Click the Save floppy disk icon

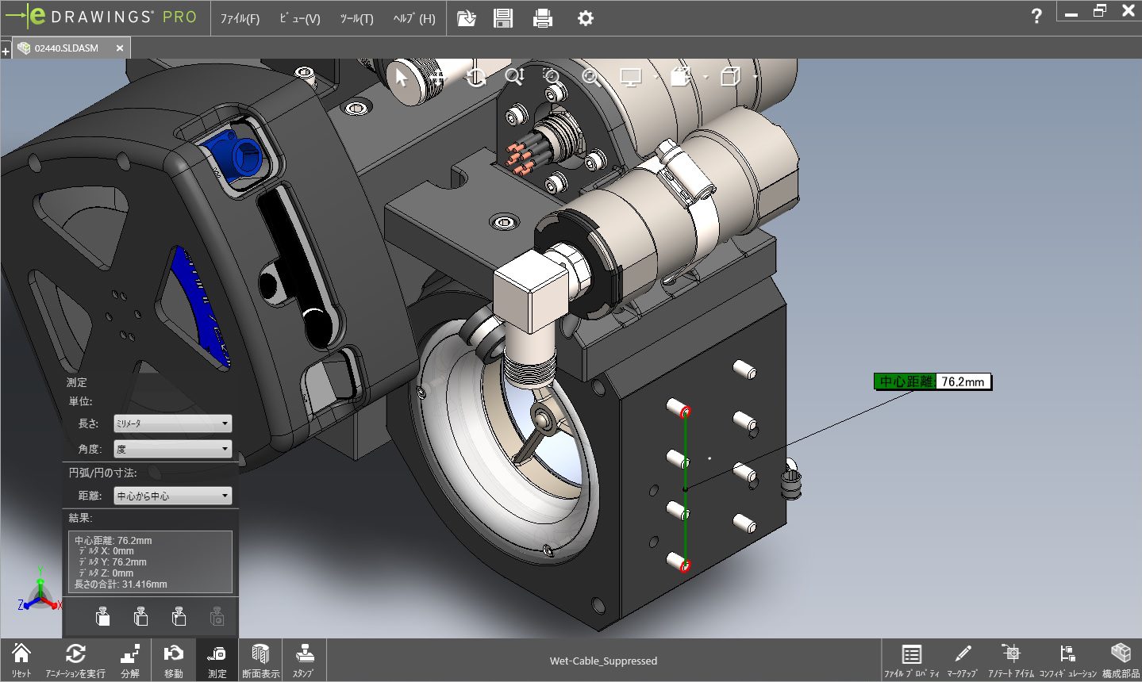503,18
